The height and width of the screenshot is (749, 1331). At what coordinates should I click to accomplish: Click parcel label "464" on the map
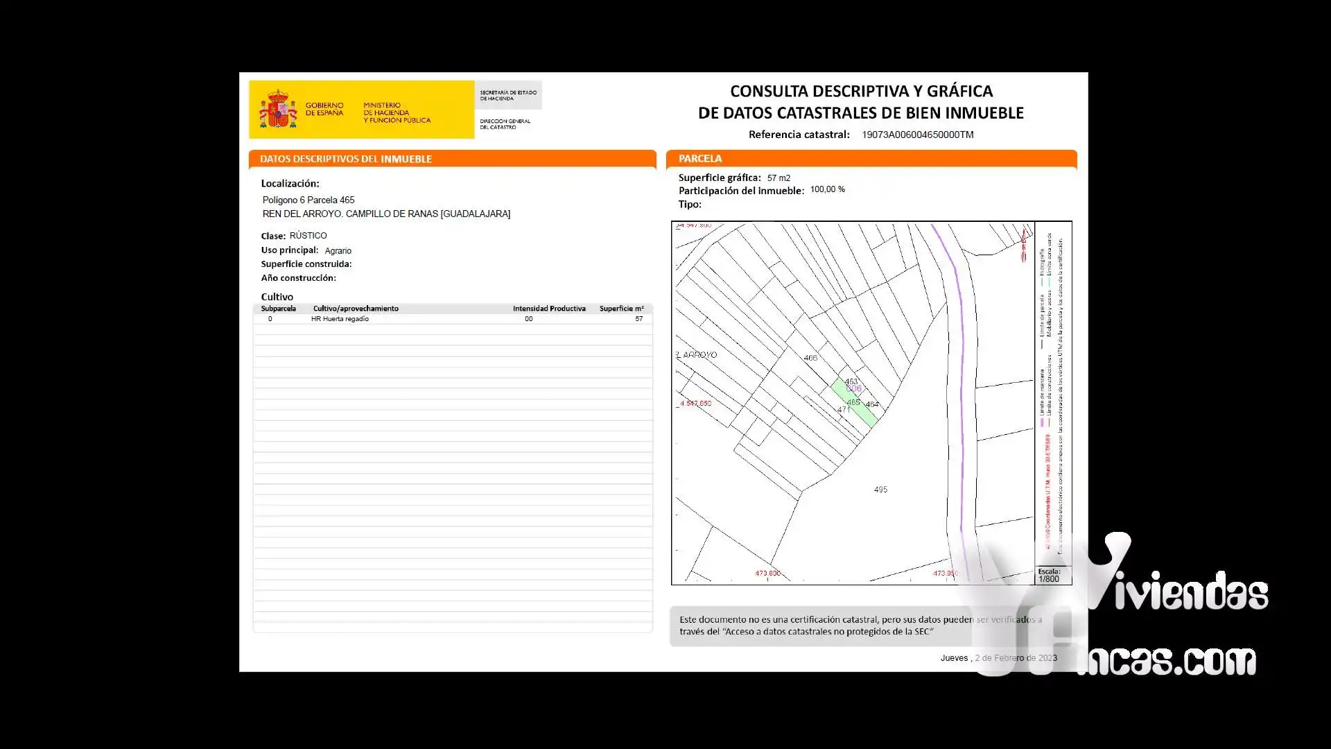pos(872,404)
